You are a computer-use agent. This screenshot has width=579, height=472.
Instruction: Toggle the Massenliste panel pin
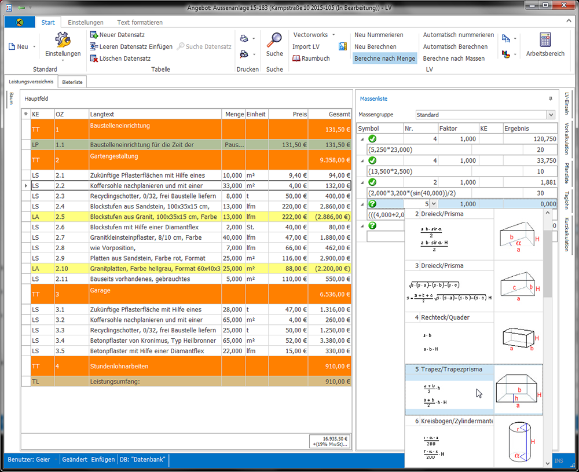point(550,99)
